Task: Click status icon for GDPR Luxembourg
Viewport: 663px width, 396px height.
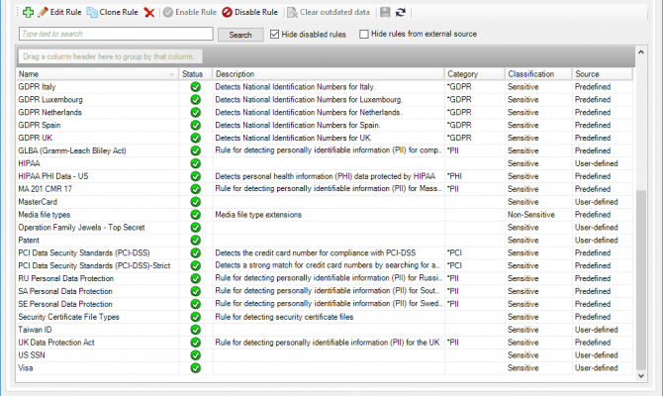Action: click(195, 99)
